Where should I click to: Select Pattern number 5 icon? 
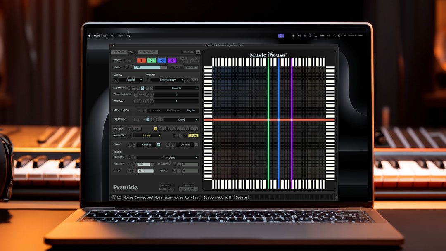173,128
